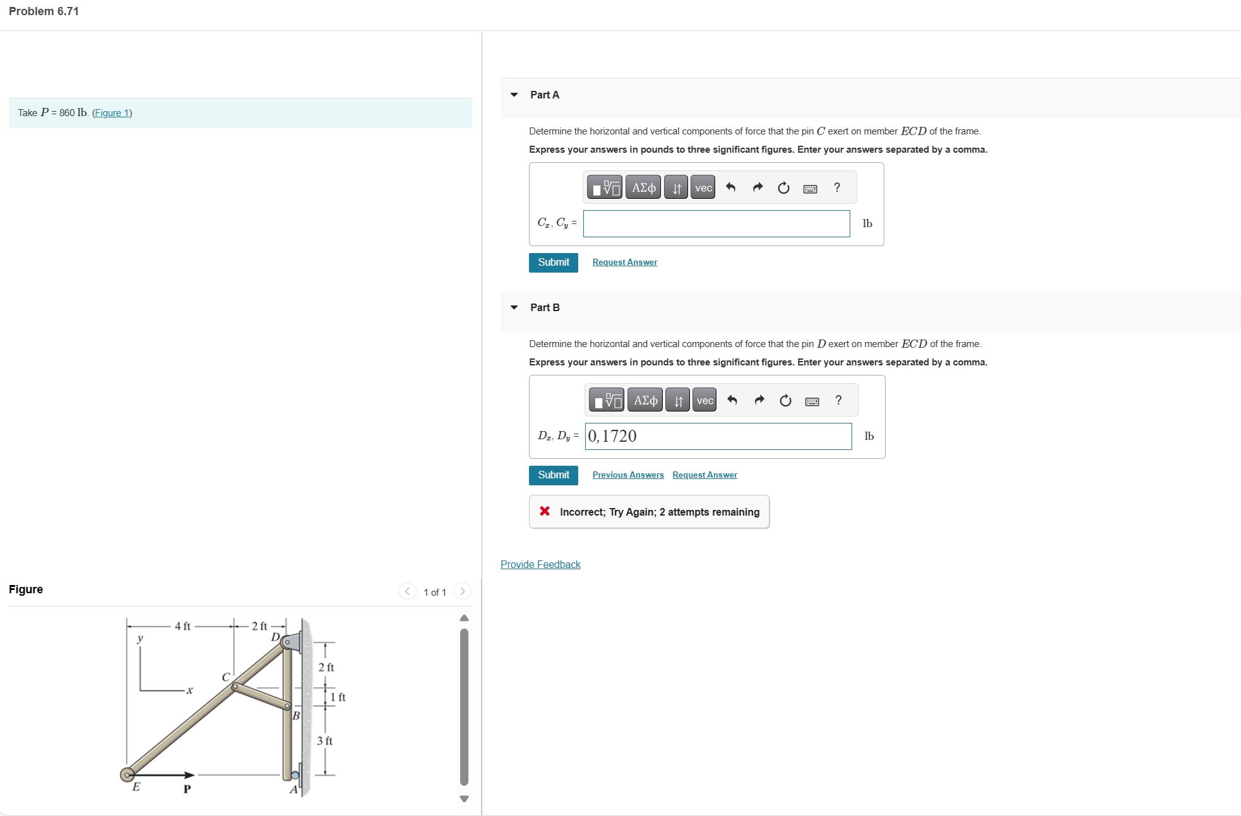Submit the Part B answer

pos(553,475)
